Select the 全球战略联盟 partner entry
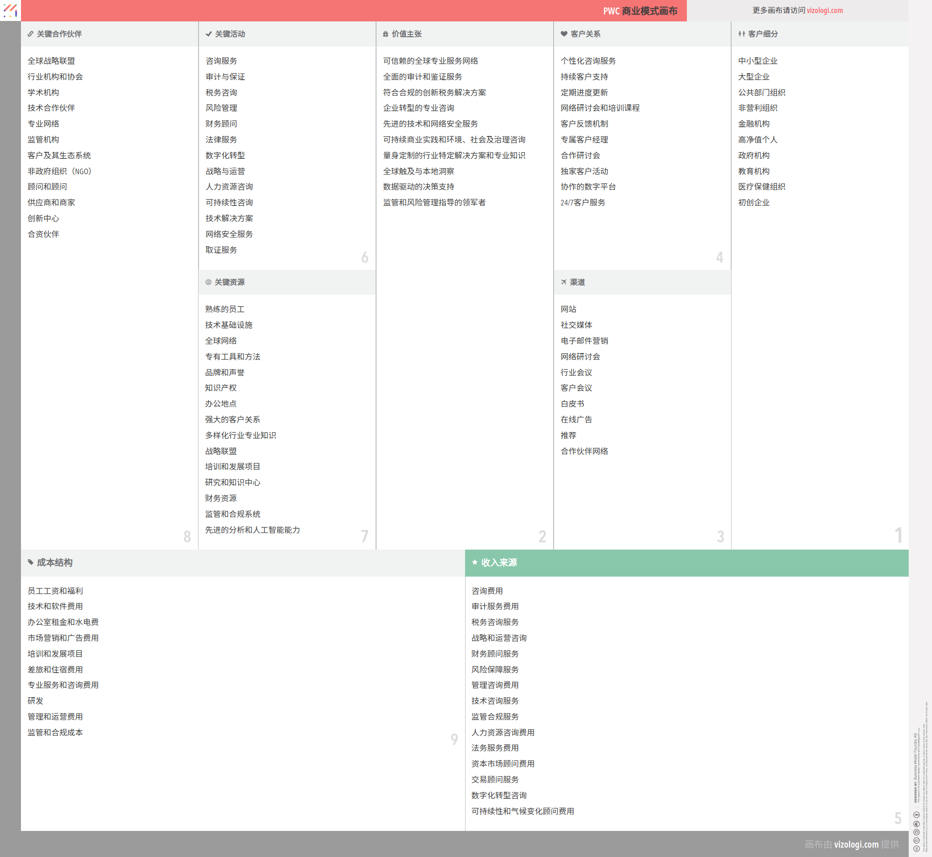The width and height of the screenshot is (932, 857). click(51, 61)
